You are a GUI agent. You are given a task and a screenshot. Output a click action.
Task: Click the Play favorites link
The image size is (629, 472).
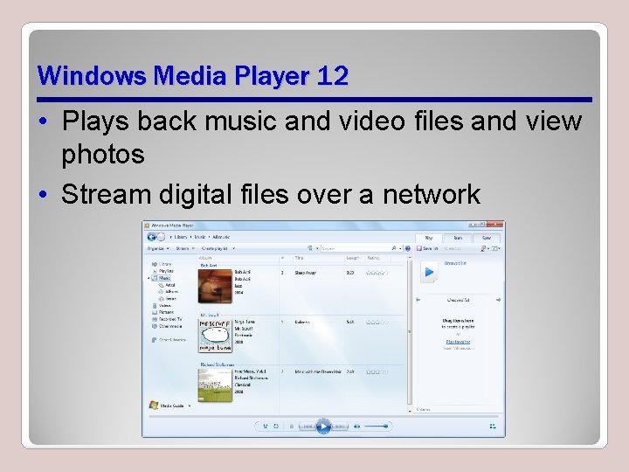tap(458, 342)
